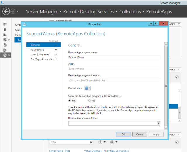187x152 pixels.
Task: Click the Filter search box
Action: 70,142
